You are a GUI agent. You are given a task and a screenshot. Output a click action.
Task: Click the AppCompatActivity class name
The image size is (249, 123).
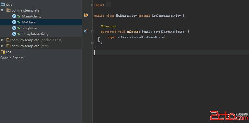click(166, 16)
